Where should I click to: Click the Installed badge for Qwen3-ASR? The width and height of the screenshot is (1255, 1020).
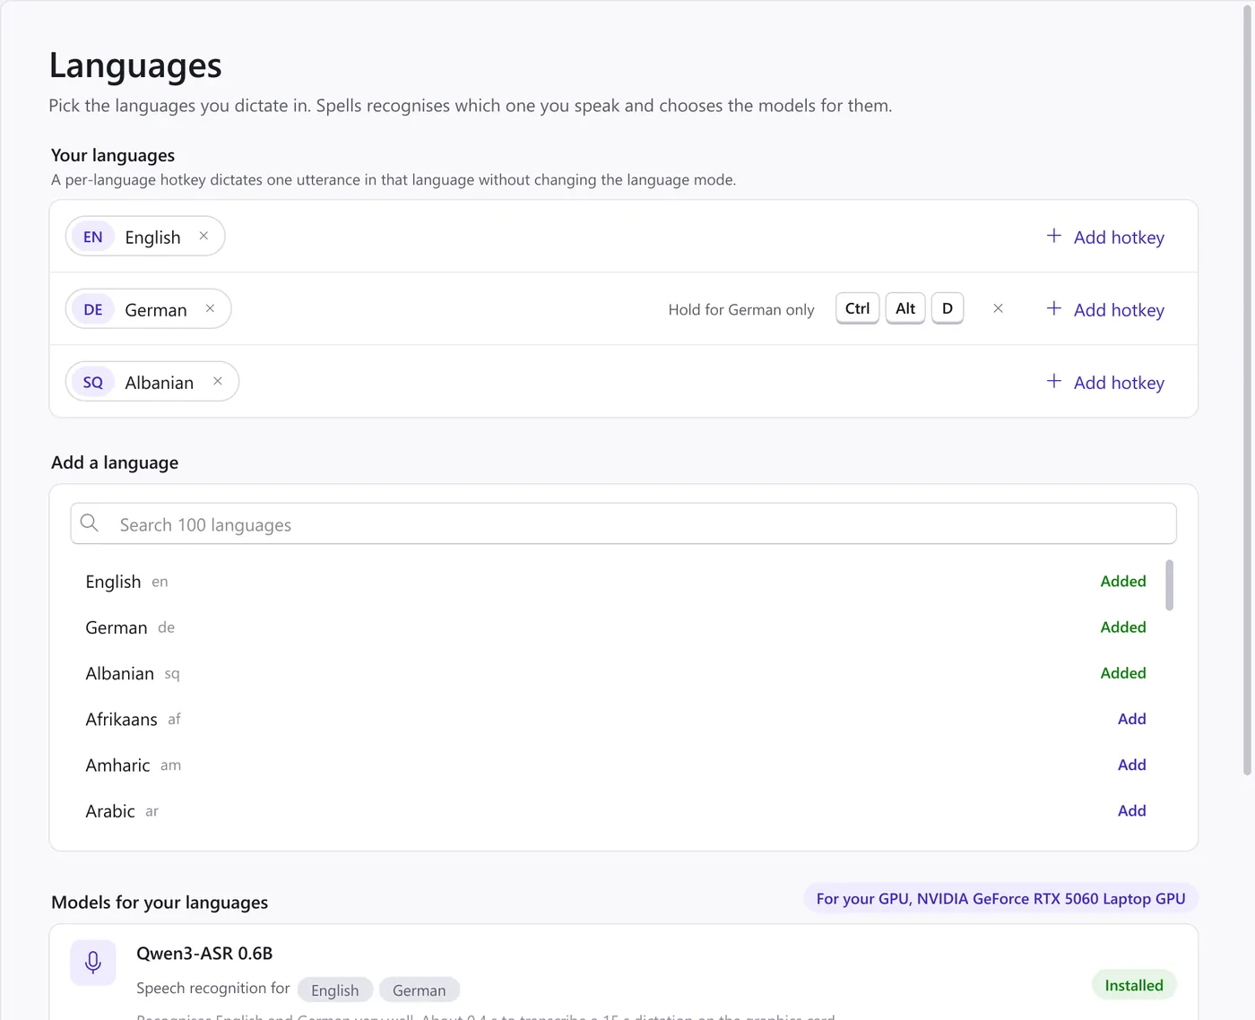pos(1134,985)
